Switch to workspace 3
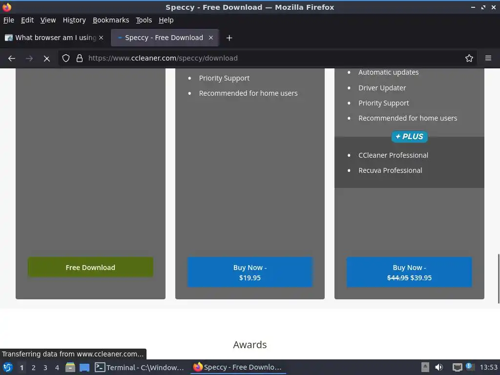The width and height of the screenshot is (500, 375). (x=45, y=368)
